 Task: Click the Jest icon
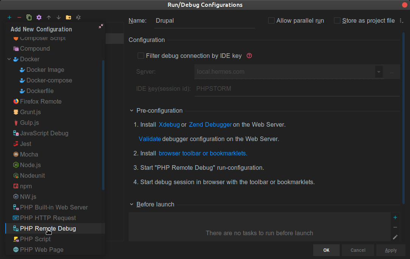tap(16, 144)
